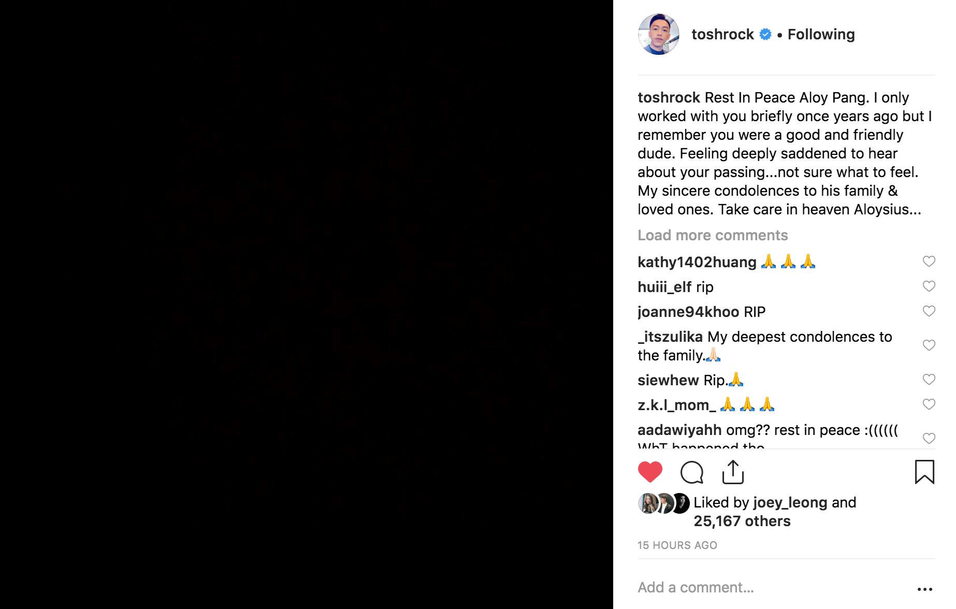The height and width of the screenshot is (609, 956).
Task: Like aadawiyahh's comment
Action: coord(929,439)
